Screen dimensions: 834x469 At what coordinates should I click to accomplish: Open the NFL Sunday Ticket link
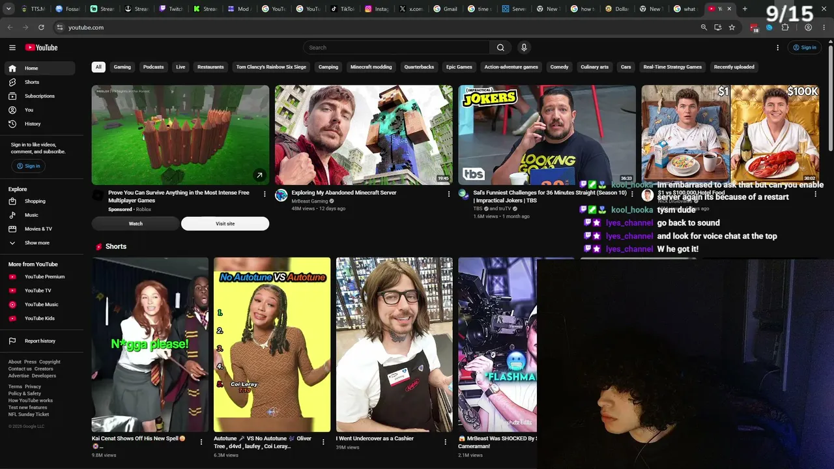click(29, 414)
